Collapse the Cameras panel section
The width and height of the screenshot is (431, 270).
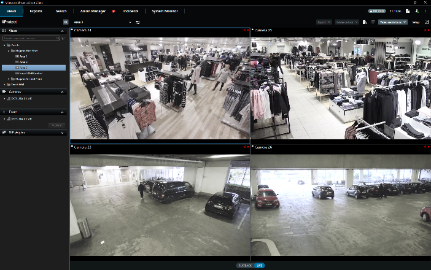point(63,91)
